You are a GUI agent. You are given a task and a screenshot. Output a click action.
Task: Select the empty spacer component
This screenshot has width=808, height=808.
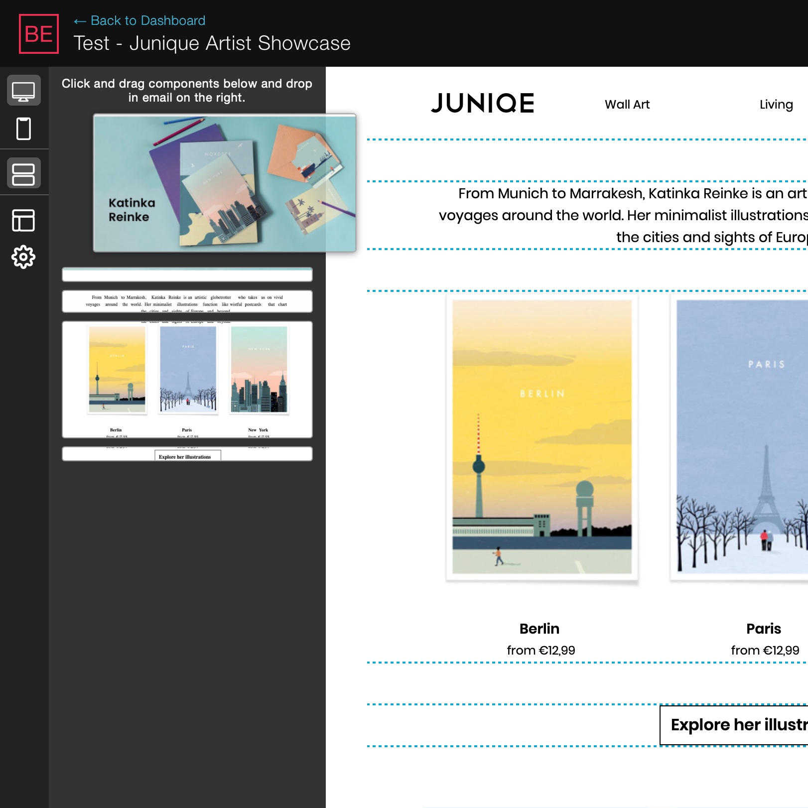pos(187,274)
